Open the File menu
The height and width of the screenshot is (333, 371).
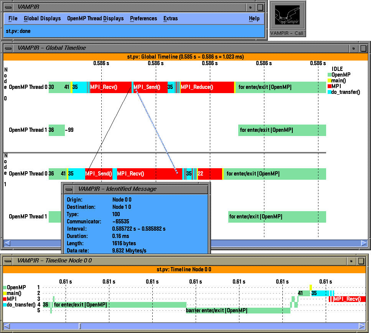pyautogui.click(x=13, y=18)
